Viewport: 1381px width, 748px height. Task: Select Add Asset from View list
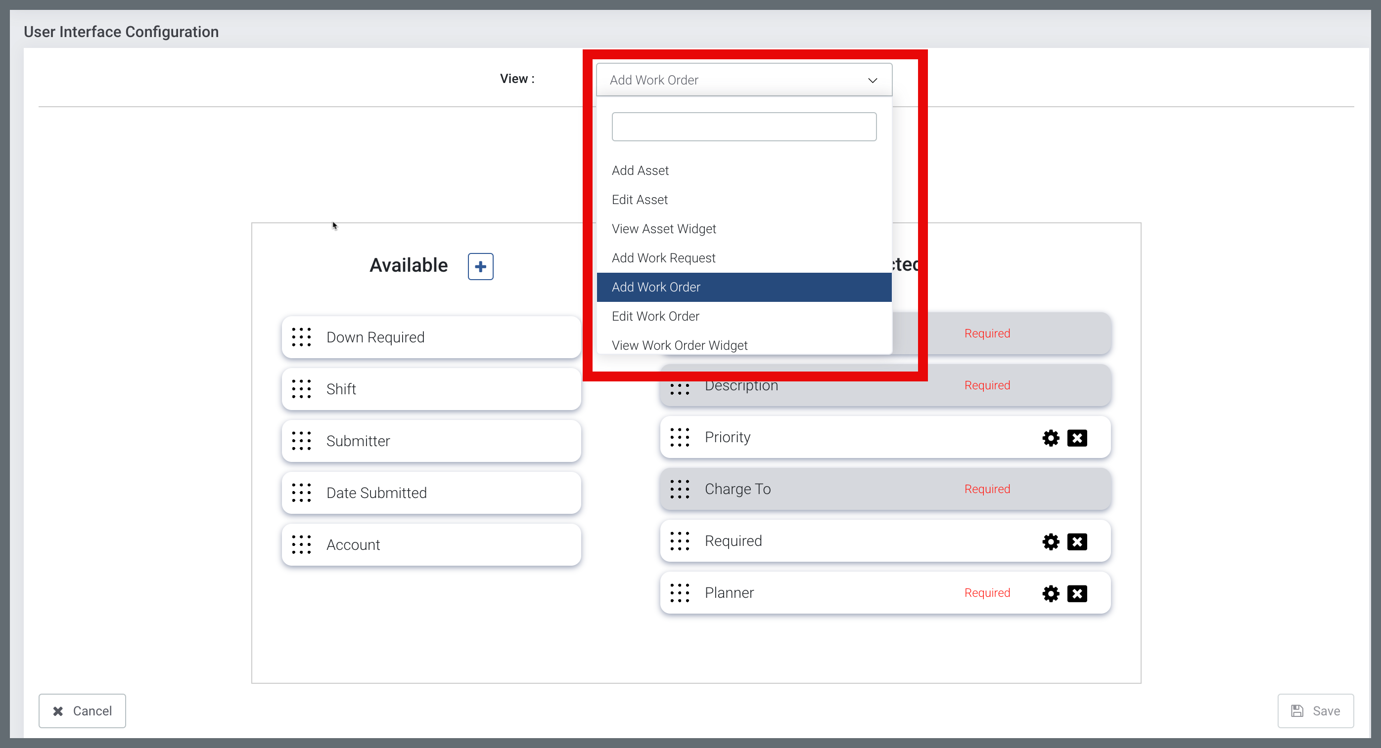(x=640, y=171)
